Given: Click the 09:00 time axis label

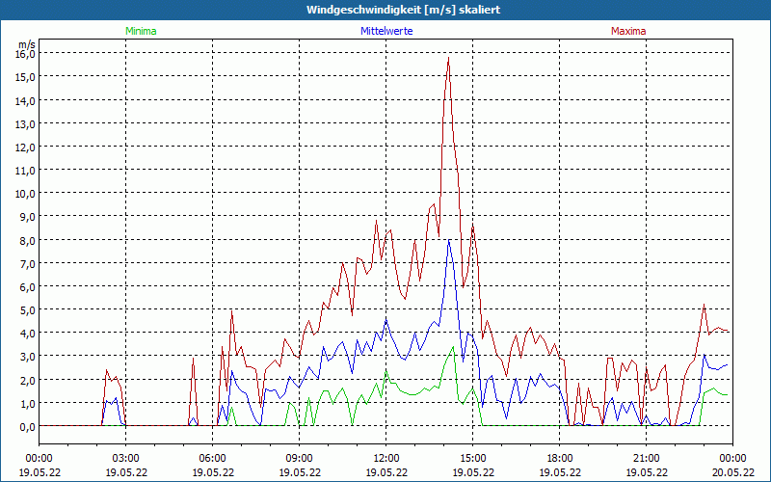Looking at the screenshot, I should (299, 459).
